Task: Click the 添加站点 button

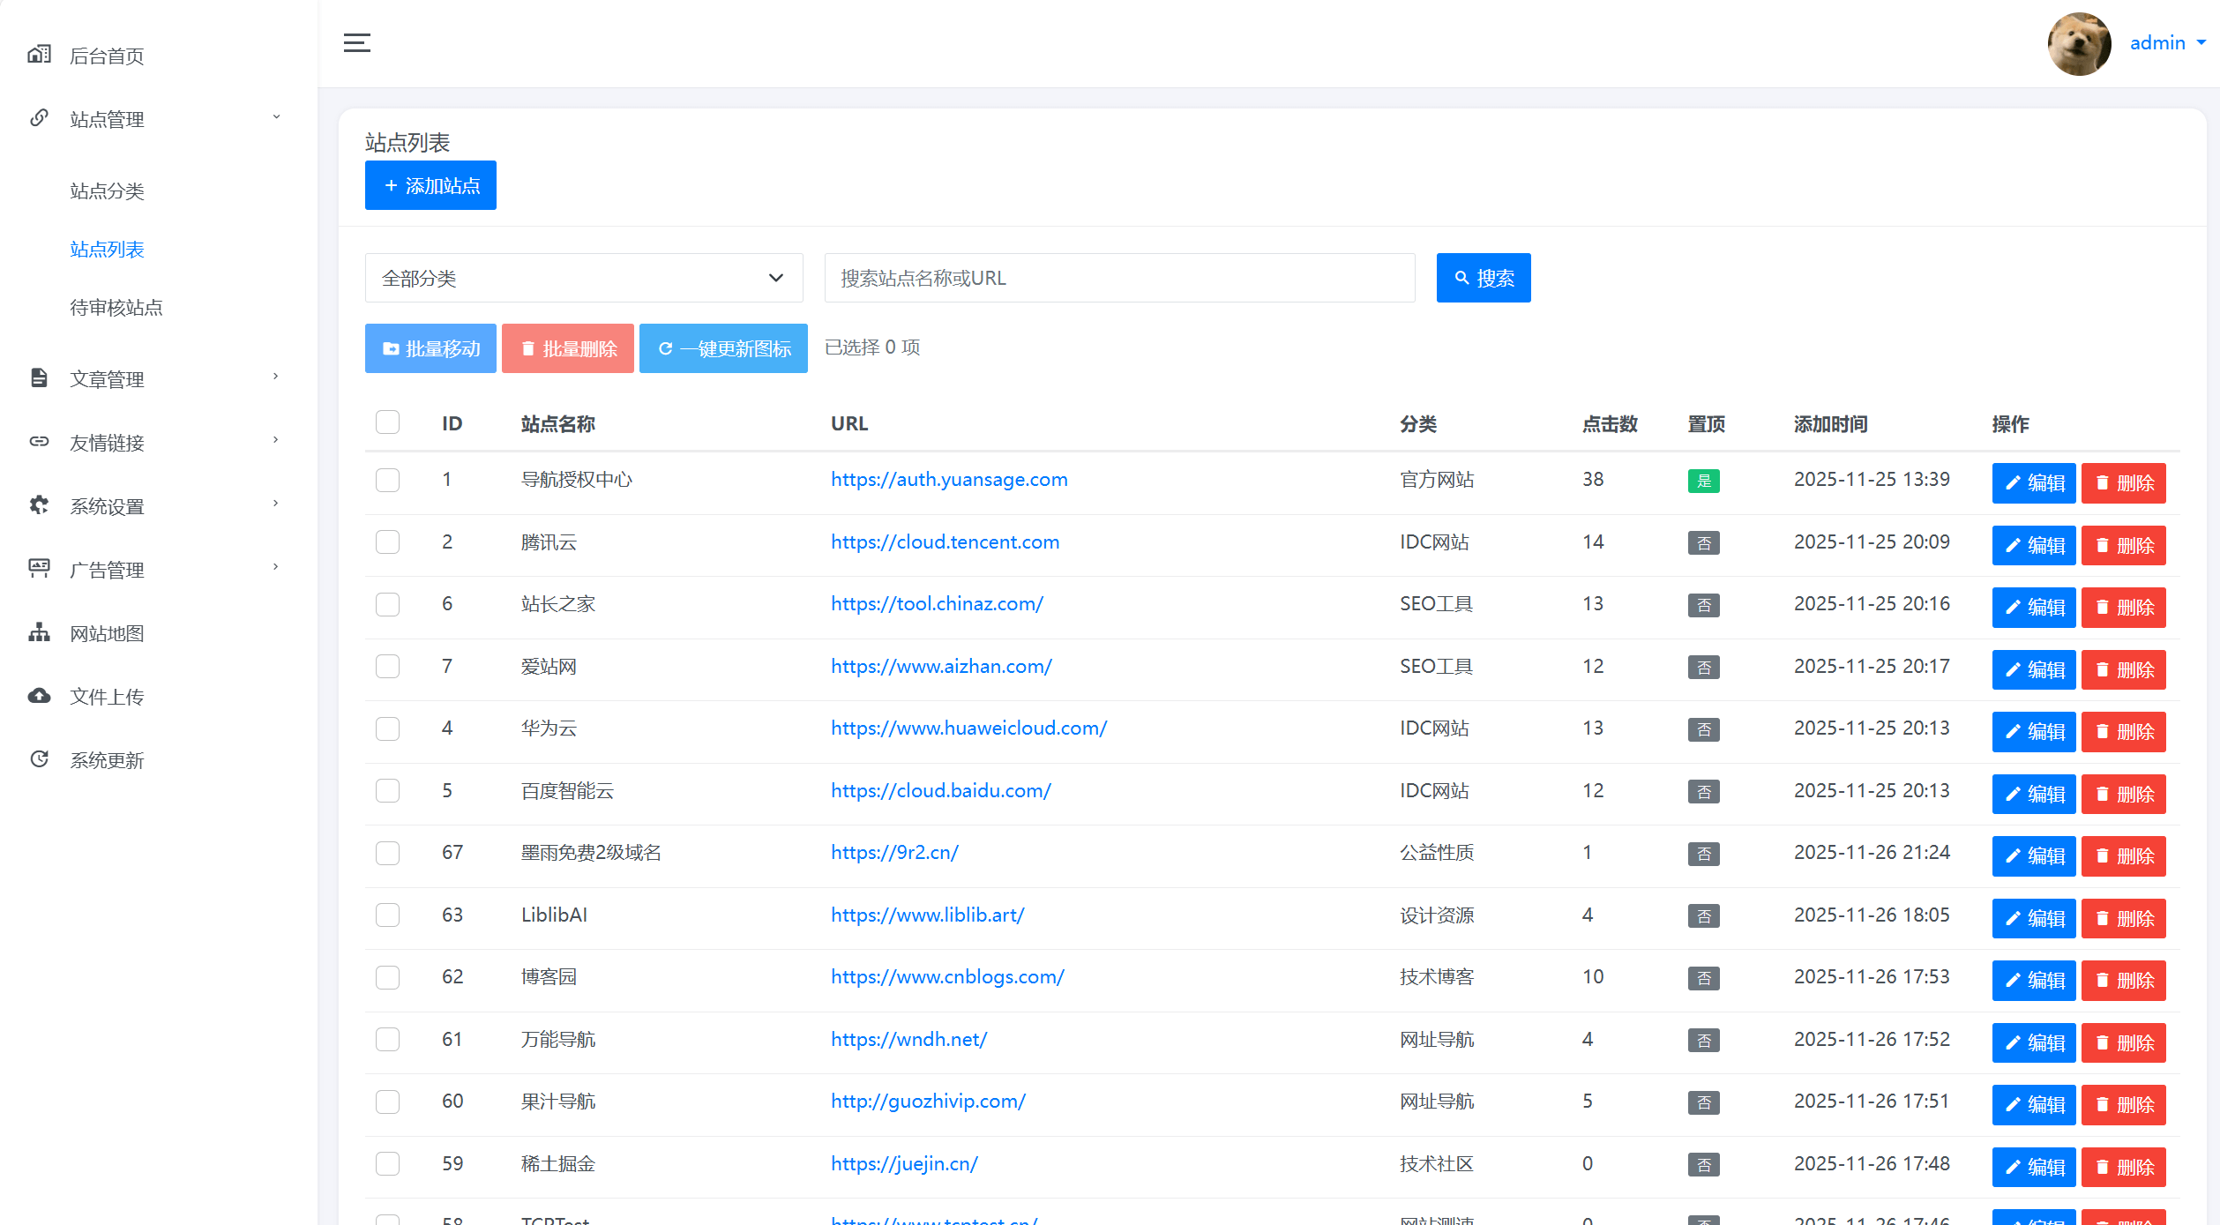Action: click(x=430, y=185)
